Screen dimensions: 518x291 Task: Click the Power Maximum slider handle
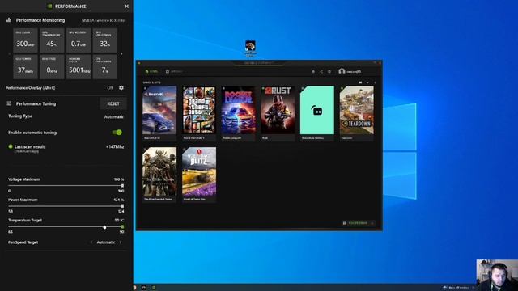[122, 206]
